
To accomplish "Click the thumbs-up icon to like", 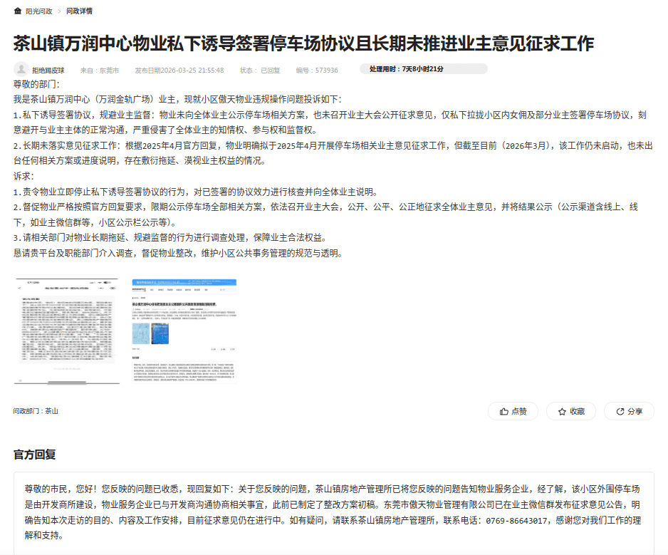I will point(504,412).
